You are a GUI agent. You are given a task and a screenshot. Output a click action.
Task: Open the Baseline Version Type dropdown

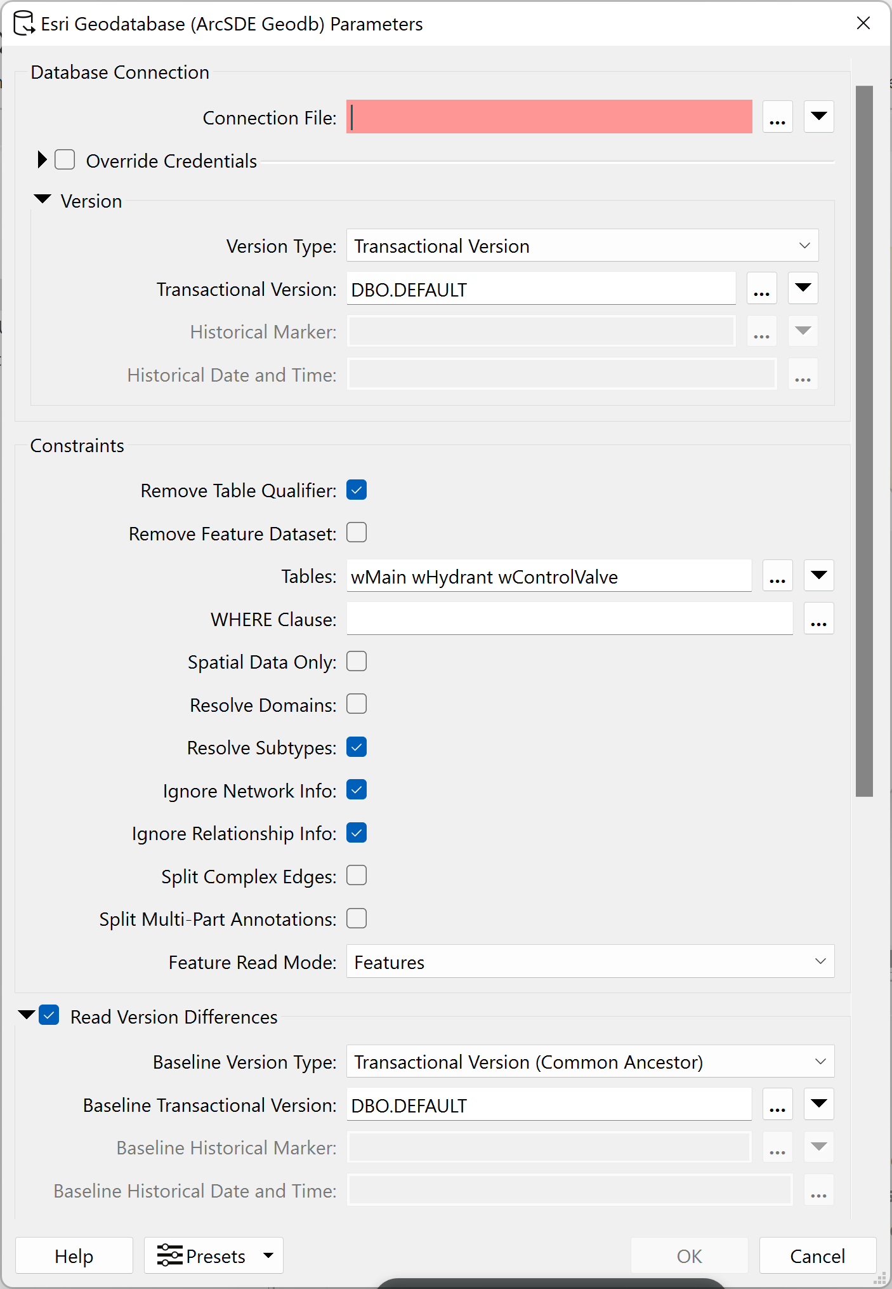tap(590, 1062)
